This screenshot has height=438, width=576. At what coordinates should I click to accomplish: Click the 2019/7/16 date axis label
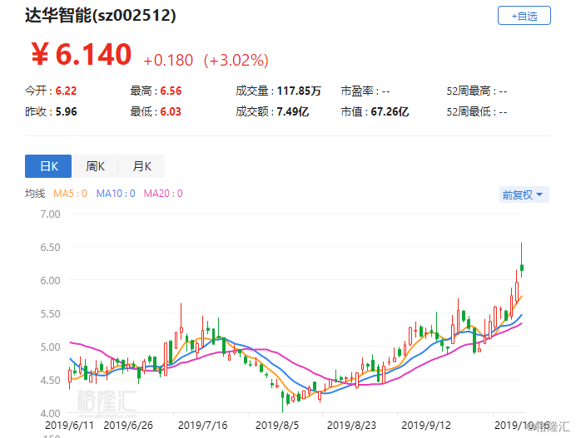[x=203, y=426]
